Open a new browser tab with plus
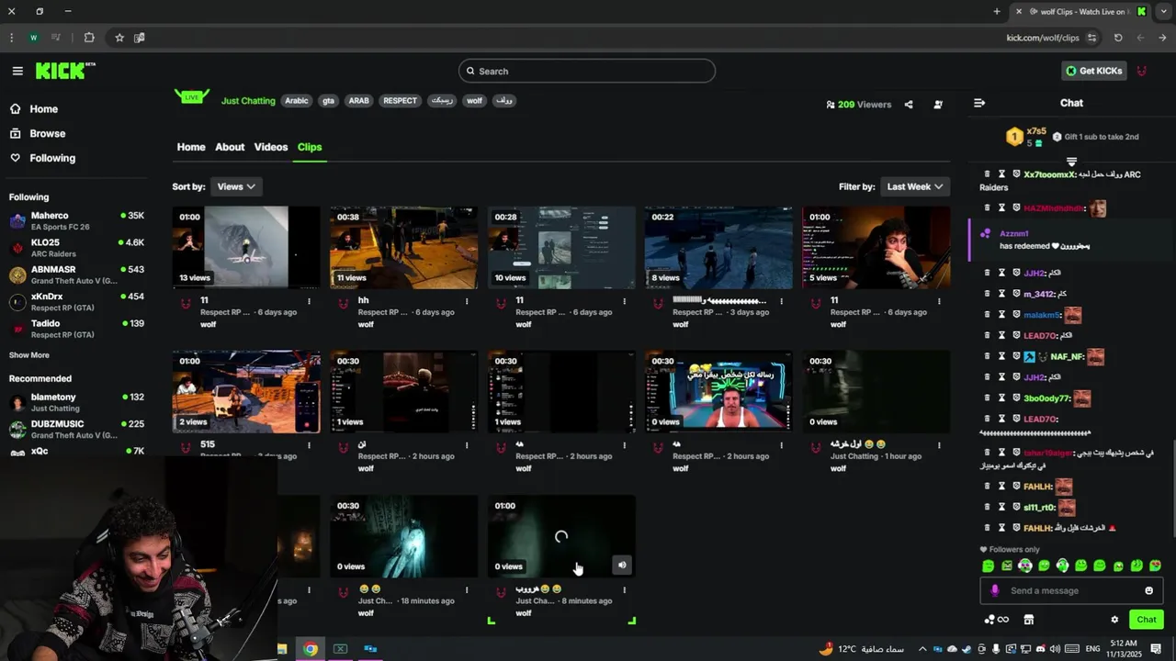 [x=997, y=11]
